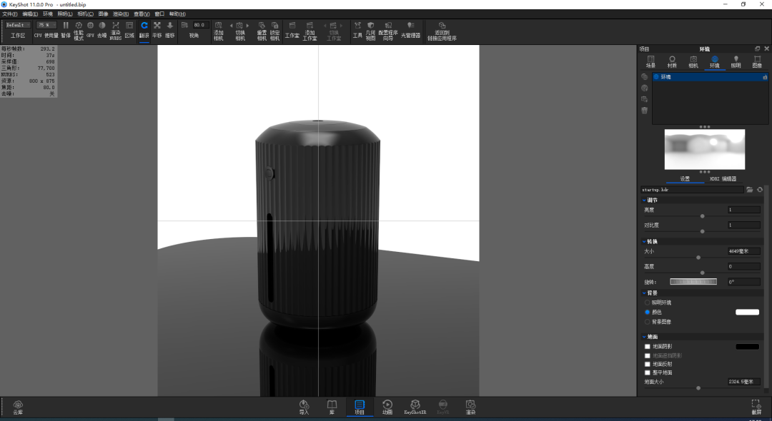Image resolution: width=772 pixels, height=421 pixels.
Task: Switch to Scene (场景) tab
Action: click(651, 62)
